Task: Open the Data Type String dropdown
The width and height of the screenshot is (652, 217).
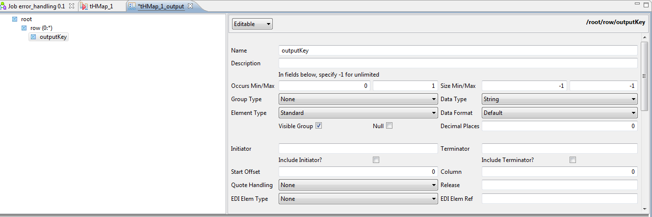Action: 559,99
